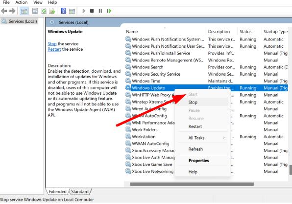Sort by the Startup Type column header
This screenshot has height=204, width=292.
(276, 32)
